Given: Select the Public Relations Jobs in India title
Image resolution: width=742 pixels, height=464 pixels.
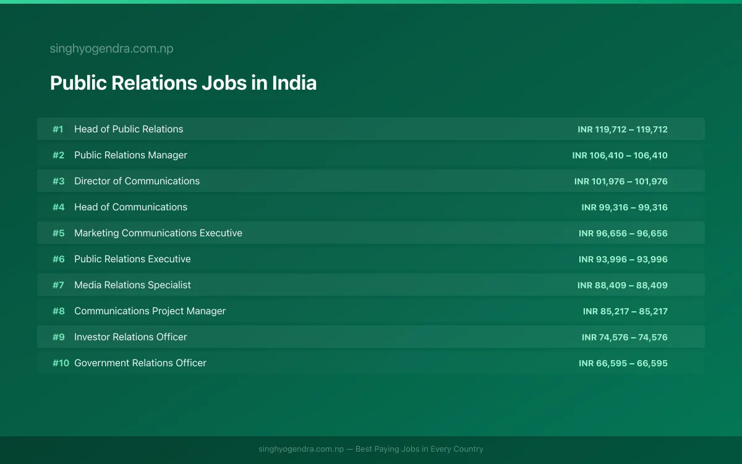Looking at the screenshot, I should 183,83.
